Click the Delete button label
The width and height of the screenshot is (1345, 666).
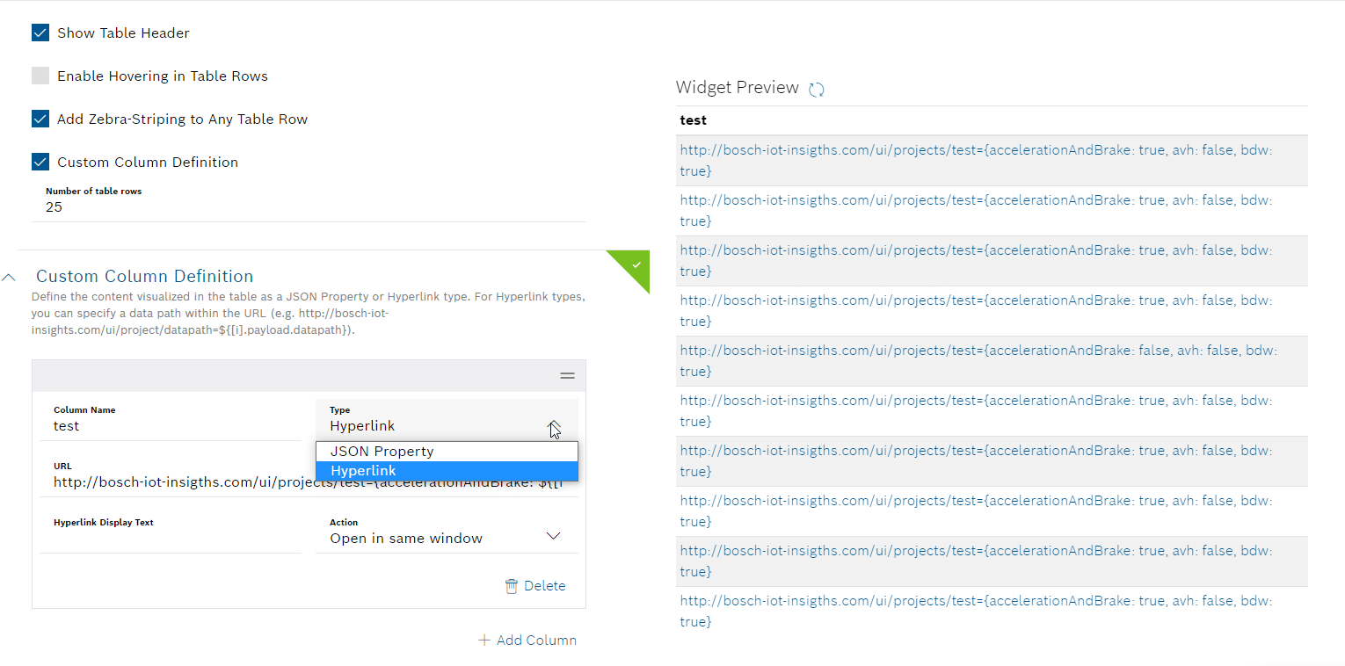click(544, 586)
